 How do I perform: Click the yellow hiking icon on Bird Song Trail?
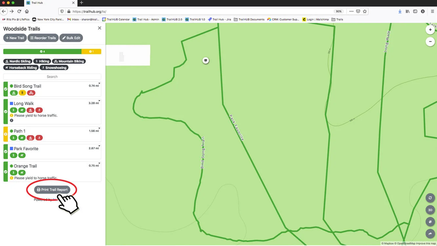[x=22, y=93]
